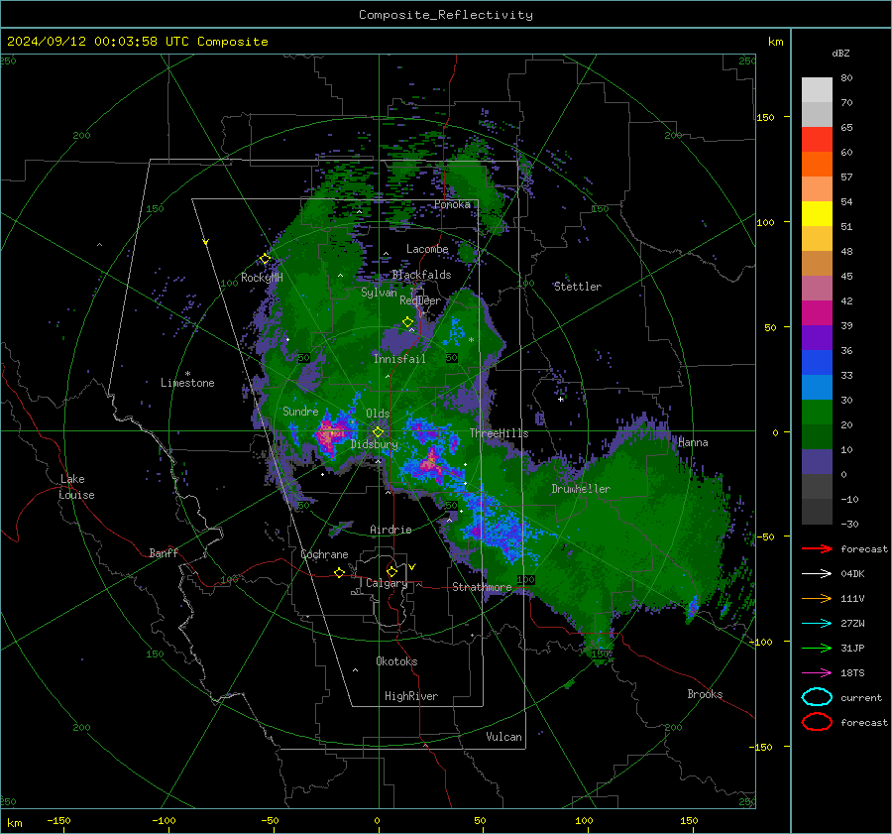Screen dimensions: 892x834
Task: Click the Lake Louise label
Action: click(x=77, y=487)
